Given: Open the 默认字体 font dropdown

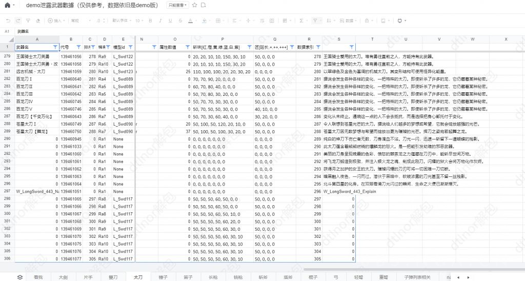Looking at the screenshot, I should click(122, 21).
